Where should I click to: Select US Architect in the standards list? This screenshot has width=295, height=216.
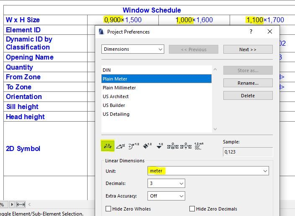click(156, 96)
